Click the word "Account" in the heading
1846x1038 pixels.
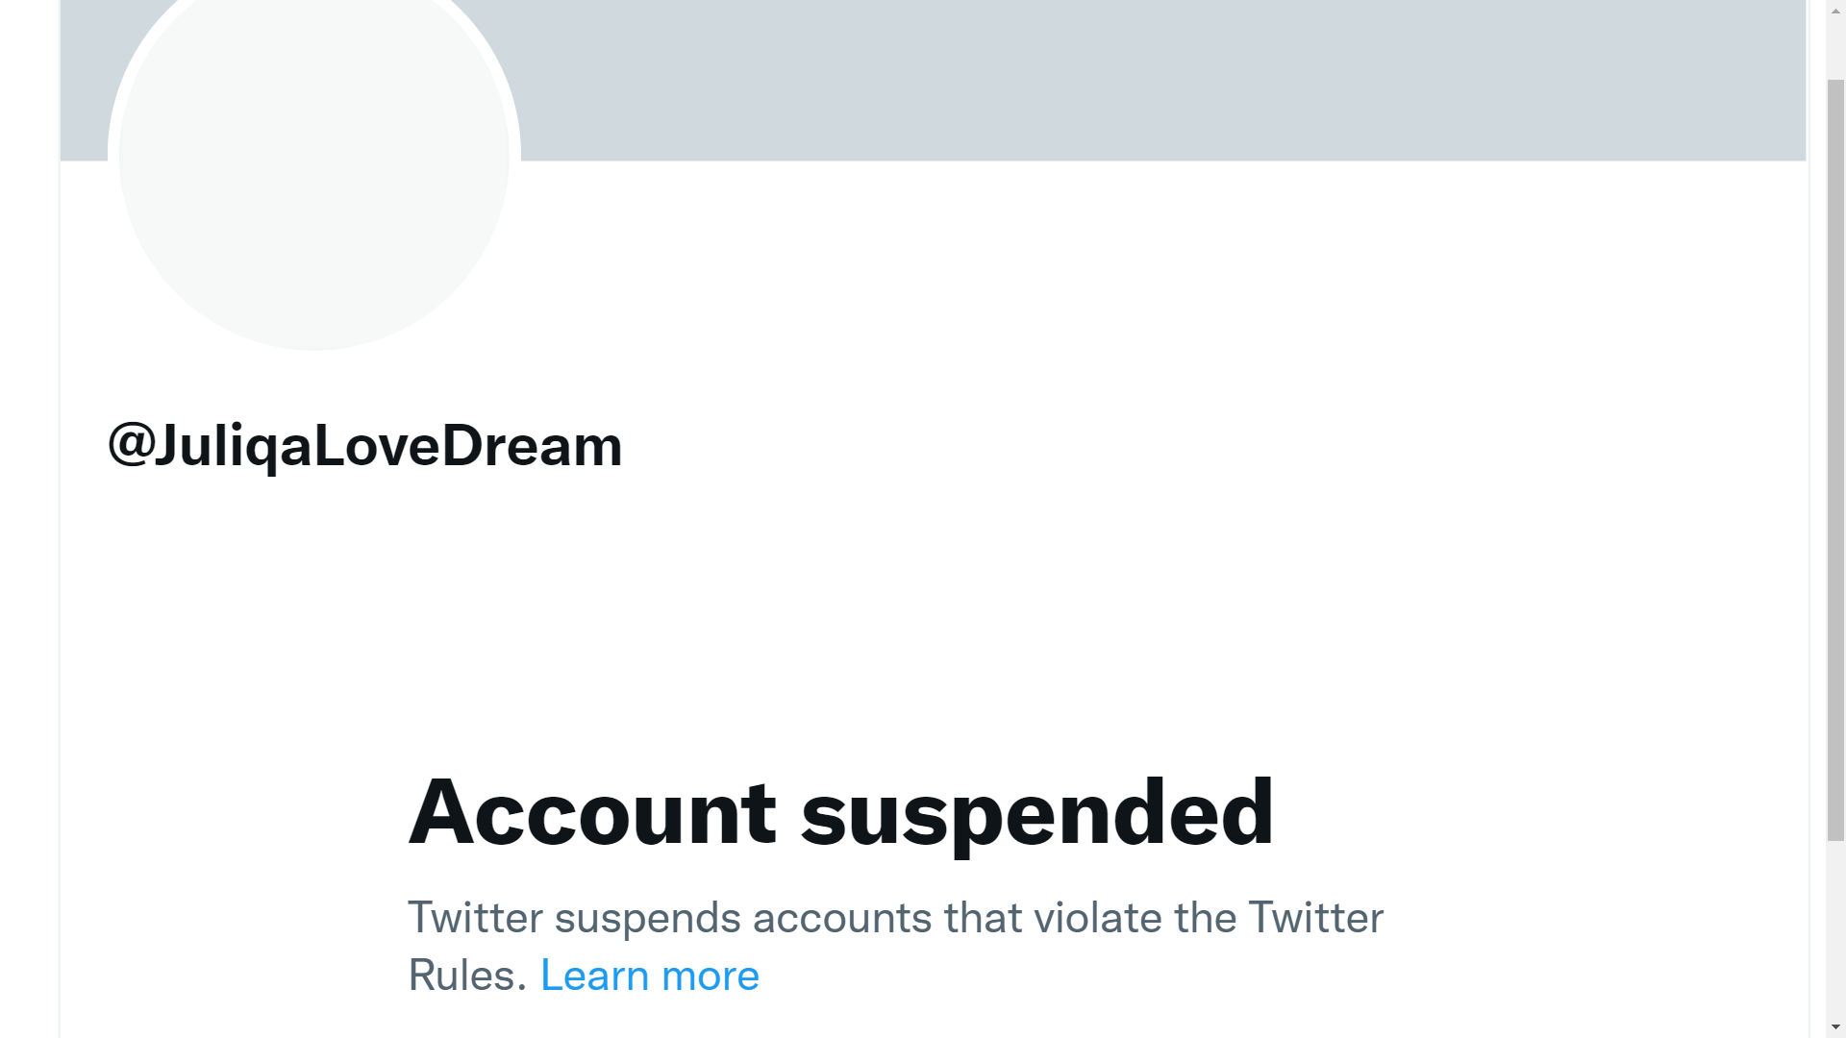pyautogui.click(x=591, y=813)
